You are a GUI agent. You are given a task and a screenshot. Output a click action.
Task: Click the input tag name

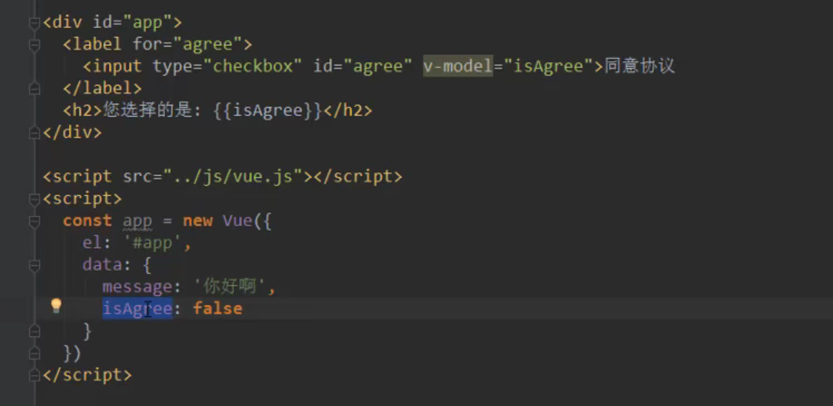(117, 66)
